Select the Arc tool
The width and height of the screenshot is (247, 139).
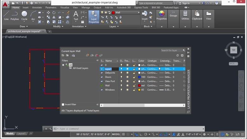coord(33,16)
